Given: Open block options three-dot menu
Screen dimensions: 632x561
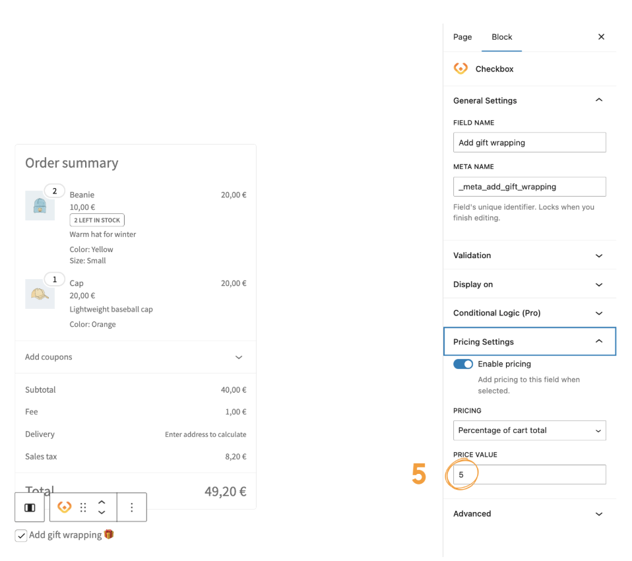Looking at the screenshot, I should [x=132, y=507].
